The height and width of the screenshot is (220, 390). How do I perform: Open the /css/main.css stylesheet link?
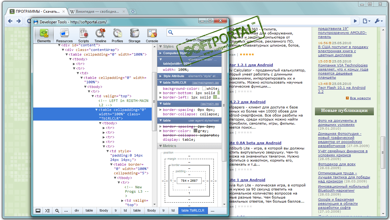(x=209, y=104)
